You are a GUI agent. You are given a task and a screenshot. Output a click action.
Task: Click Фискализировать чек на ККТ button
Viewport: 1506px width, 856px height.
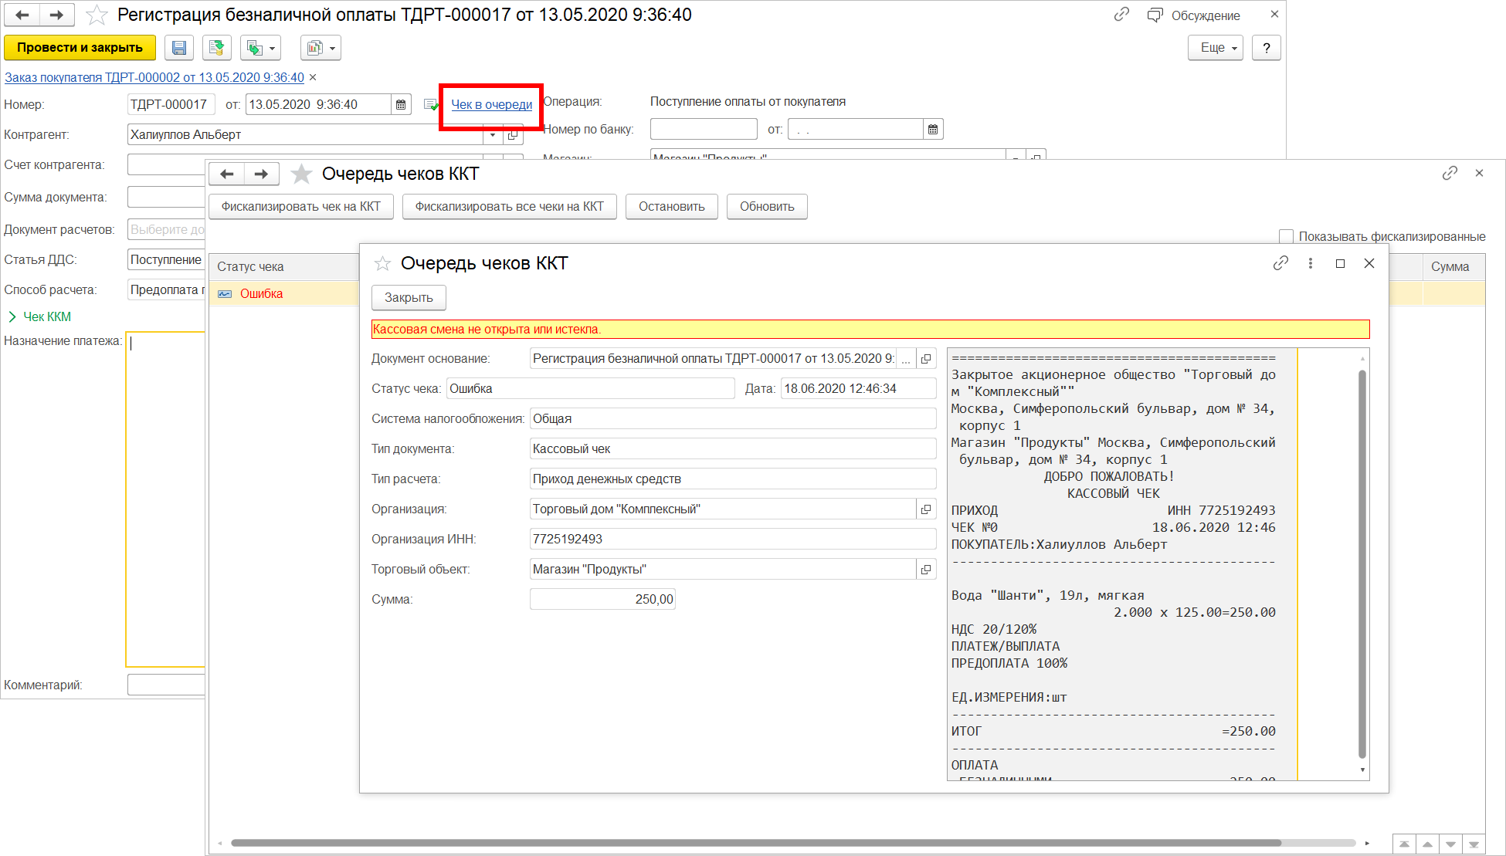pos(300,207)
